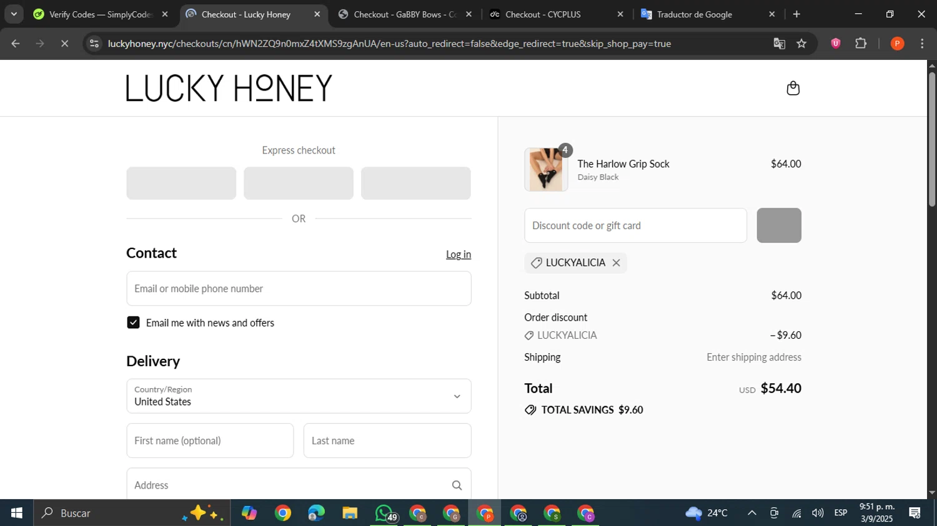
Task: Click the Harlow Grip Sock product thumbnail
Action: pyautogui.click(x=546, y=169)
